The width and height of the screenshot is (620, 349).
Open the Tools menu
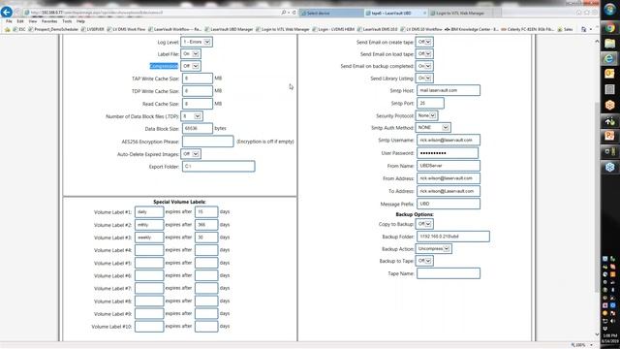[67, 21]
